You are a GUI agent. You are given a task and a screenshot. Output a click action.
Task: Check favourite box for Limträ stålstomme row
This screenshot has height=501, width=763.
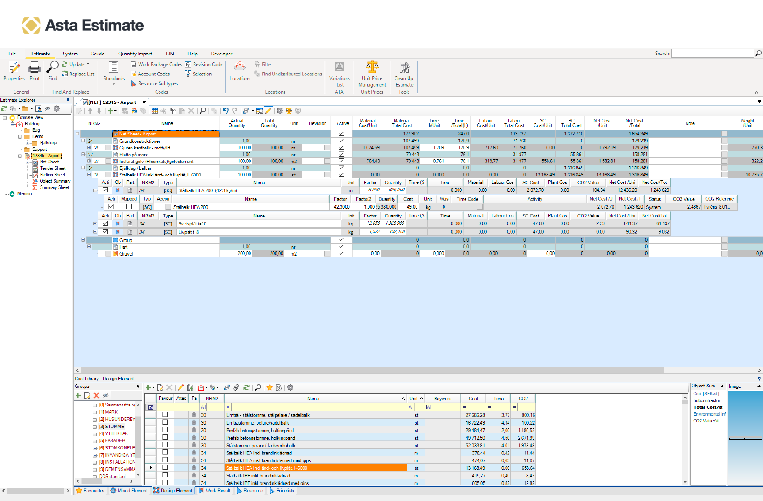[x=165, y=414]
